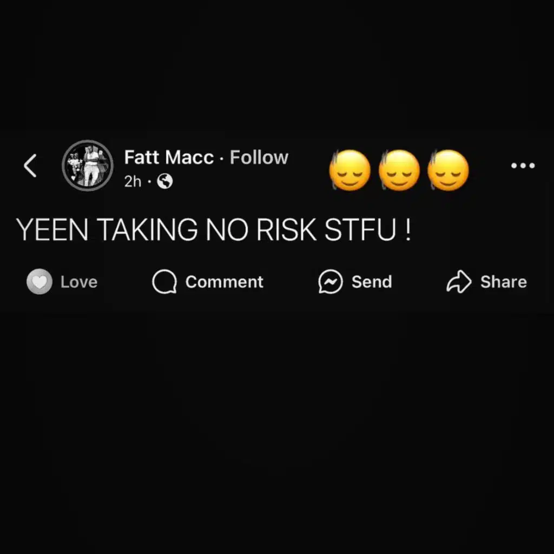Click the post text YEEN TAKING NO RISK

coord(167,229)
